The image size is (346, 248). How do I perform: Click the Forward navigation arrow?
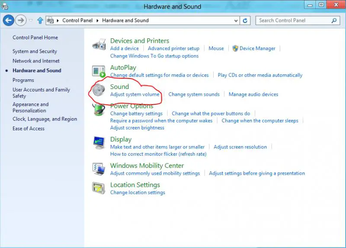pos(21,20)
